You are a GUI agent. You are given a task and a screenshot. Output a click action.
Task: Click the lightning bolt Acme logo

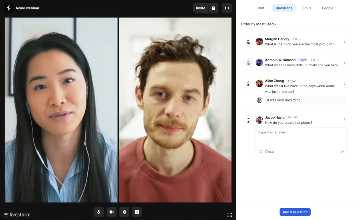9,8
